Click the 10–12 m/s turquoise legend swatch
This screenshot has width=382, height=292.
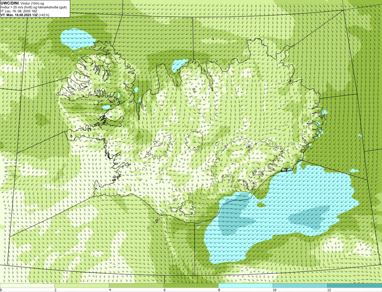pos(300,285)
